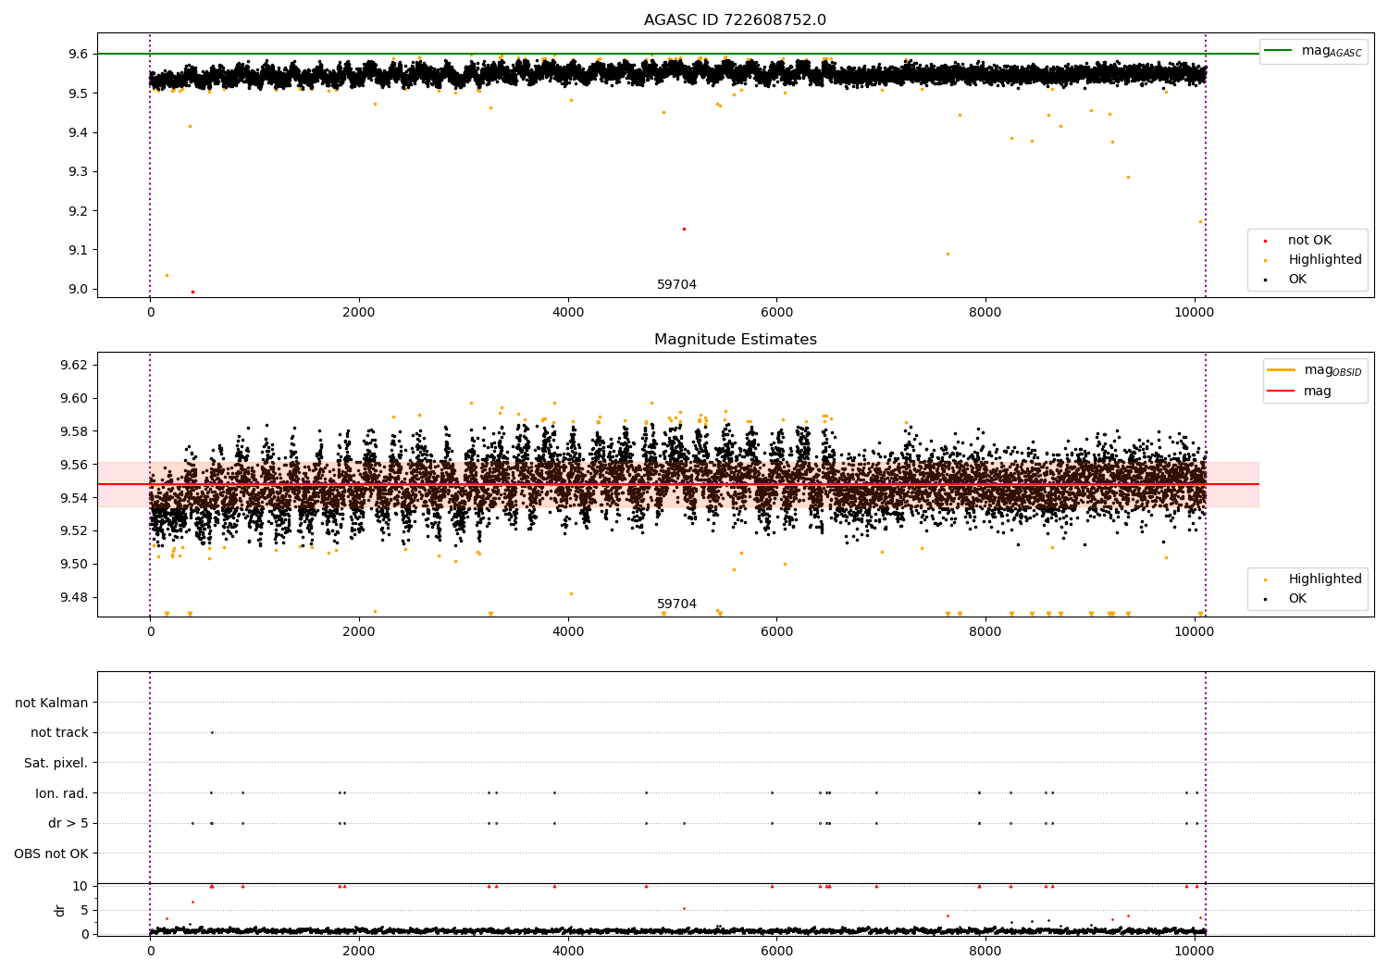Click the 'OBS not OK' axis label

click(51, 854)
